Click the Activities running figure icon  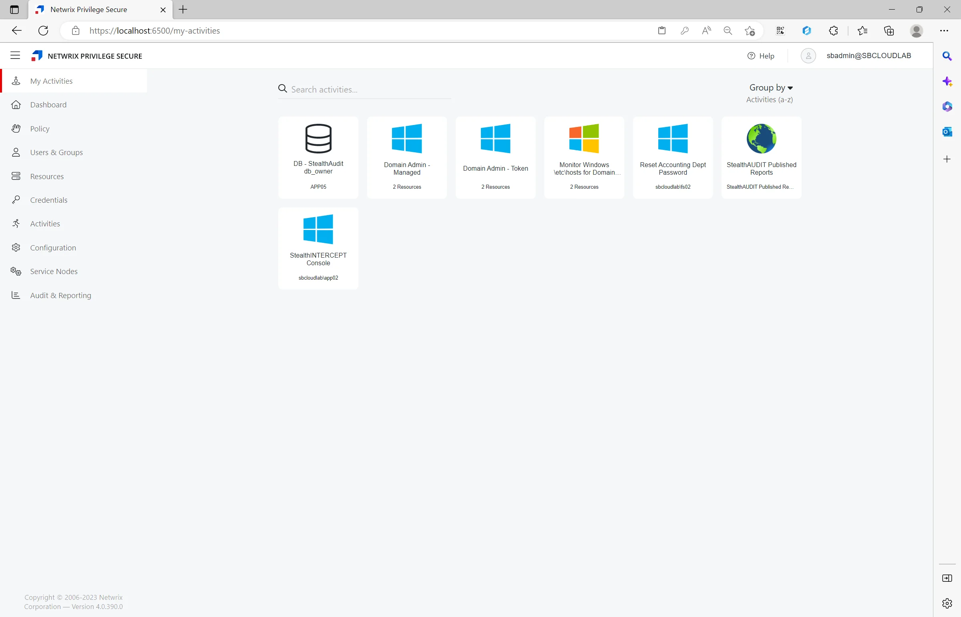(16, 224)
